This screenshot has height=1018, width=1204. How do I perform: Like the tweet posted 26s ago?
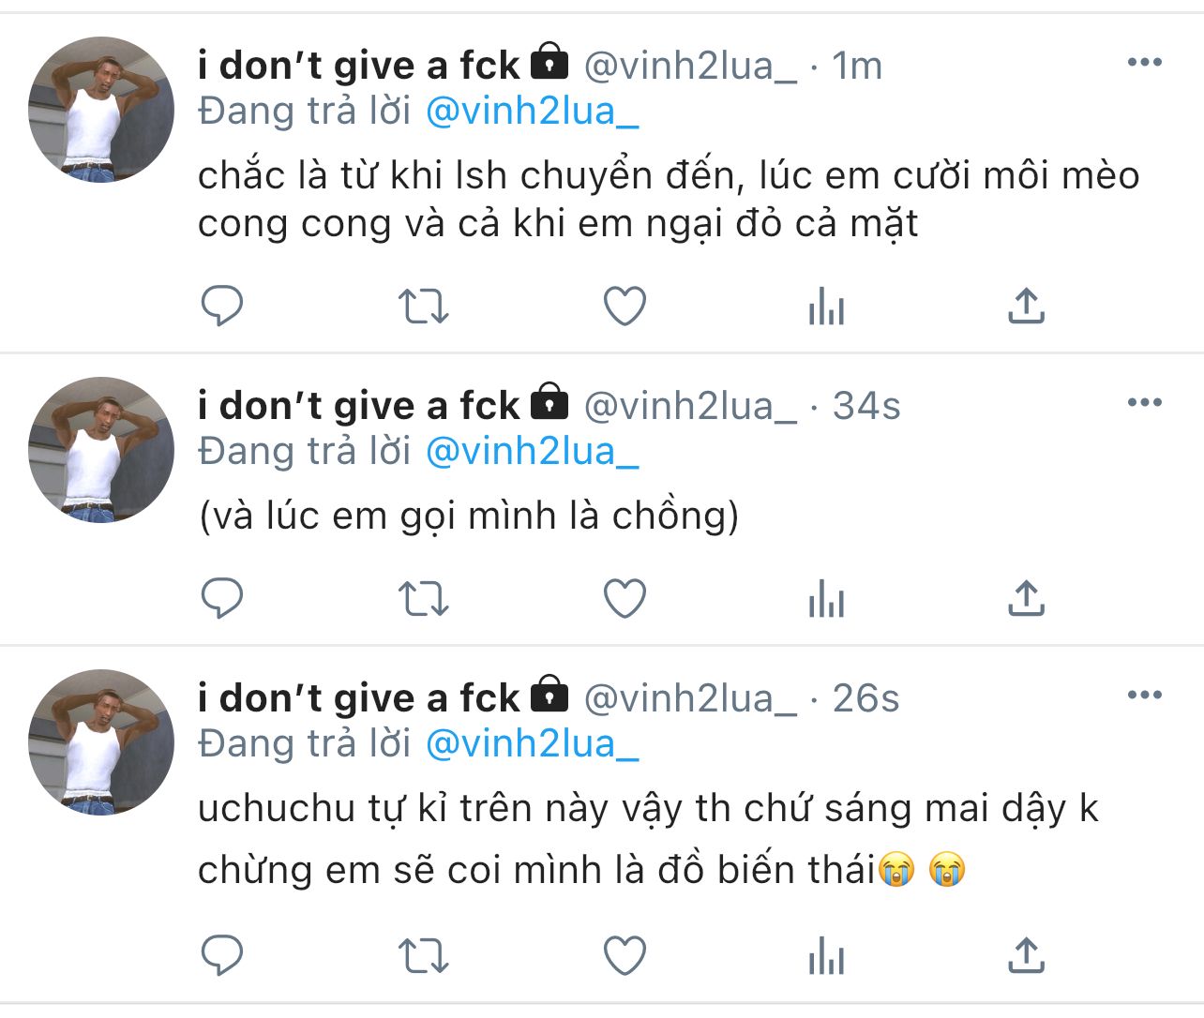coord(625,956)
